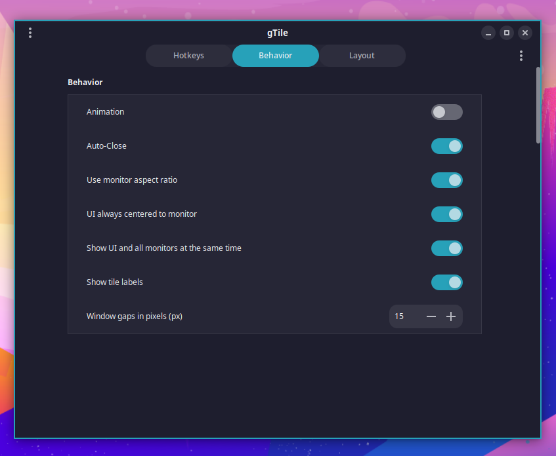
Task: Open the three-dot menu beside the tabs
Action: coord(521,56)
